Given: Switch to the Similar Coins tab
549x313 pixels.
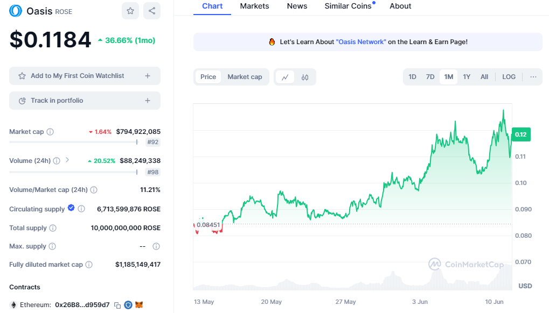Looking at the screenshot, I should (x=348, y=6).
